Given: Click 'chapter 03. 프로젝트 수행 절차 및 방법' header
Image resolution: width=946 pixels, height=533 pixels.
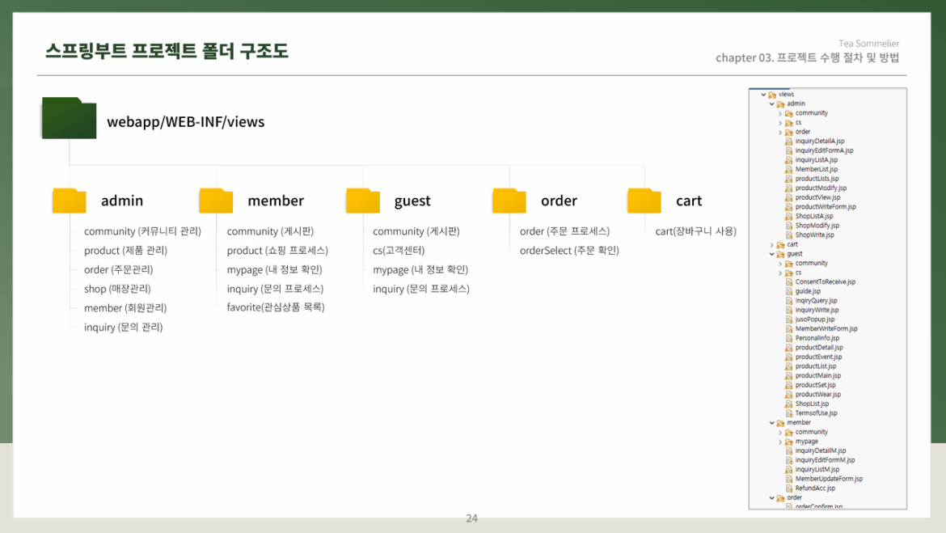Looking at the screenshot, I should click(807, 58).
